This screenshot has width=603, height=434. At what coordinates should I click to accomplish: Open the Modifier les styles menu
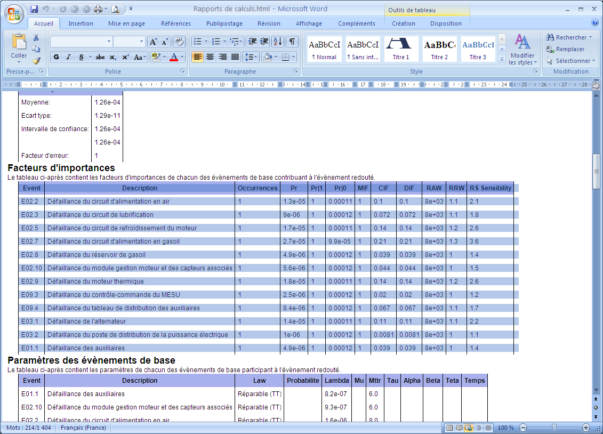[522, 49]
